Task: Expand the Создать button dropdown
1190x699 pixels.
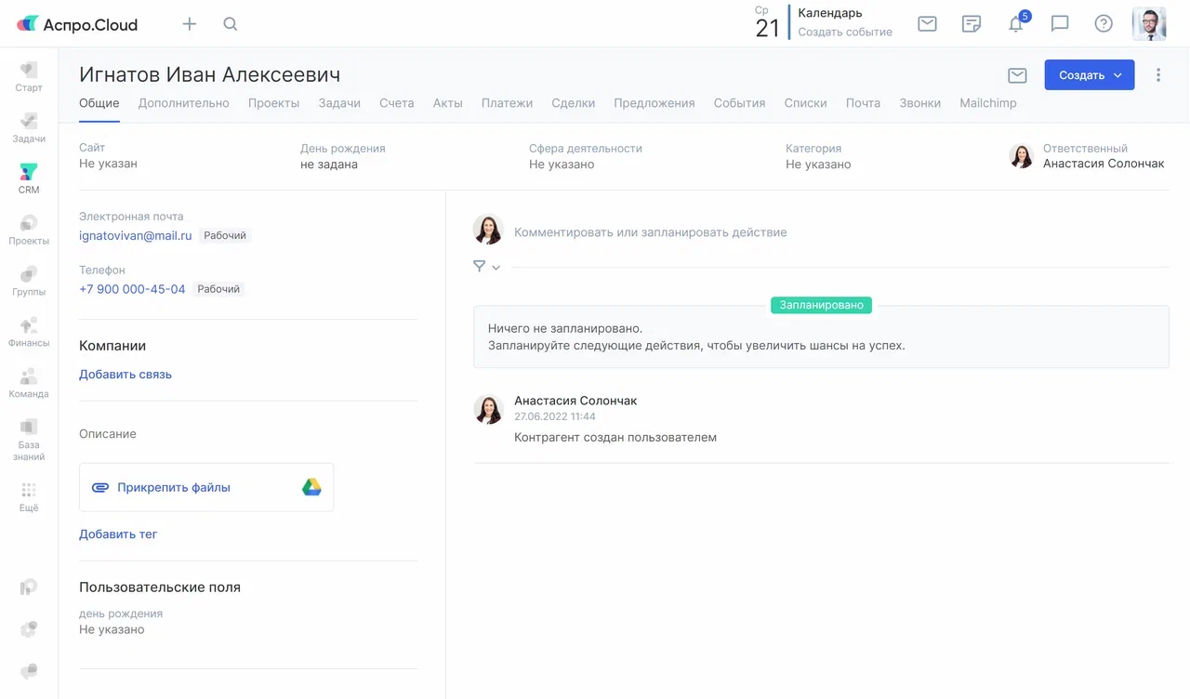Action: tap(1118, 75)
